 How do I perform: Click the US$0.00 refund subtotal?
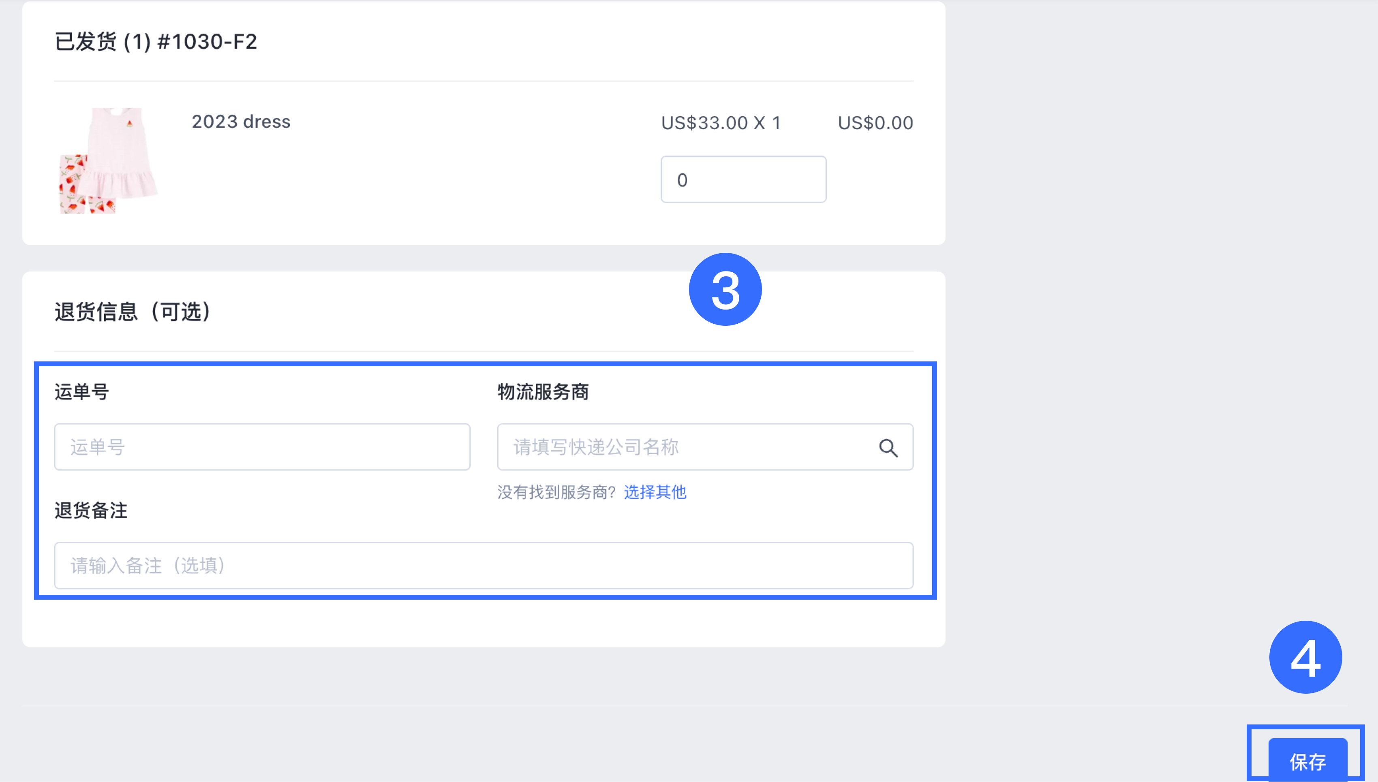coord(875,123)
